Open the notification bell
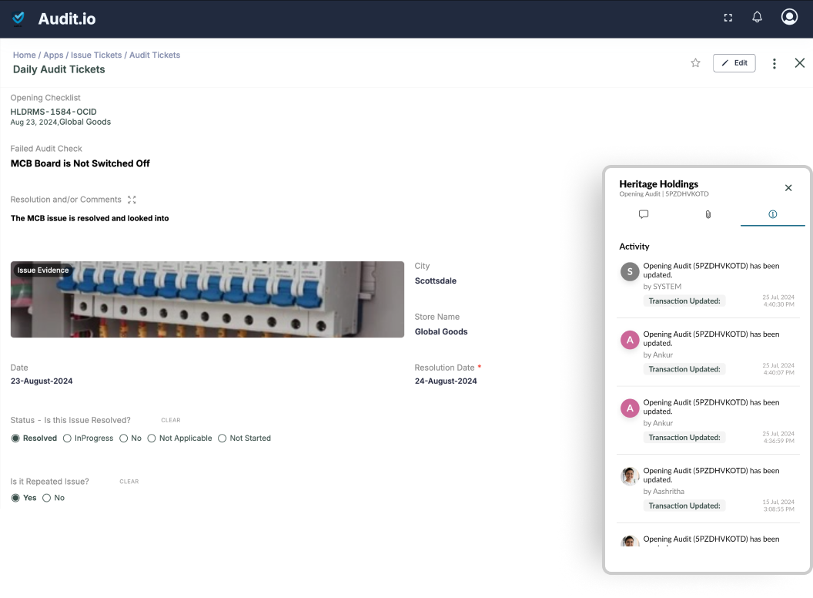813x598 pixels. pos(757,16)
